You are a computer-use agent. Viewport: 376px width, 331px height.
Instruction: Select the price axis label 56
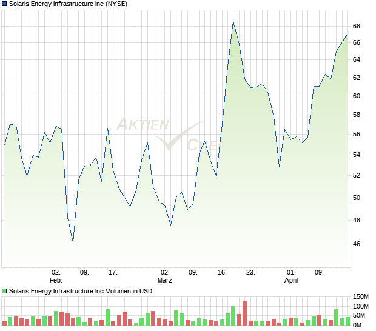357,134
